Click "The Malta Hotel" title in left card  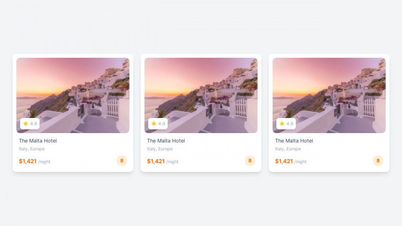point(38,141)
